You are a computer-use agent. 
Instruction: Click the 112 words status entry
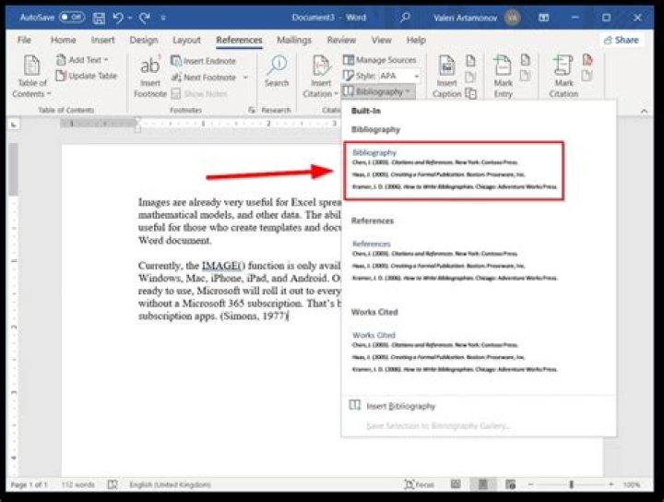coord(77,484)
